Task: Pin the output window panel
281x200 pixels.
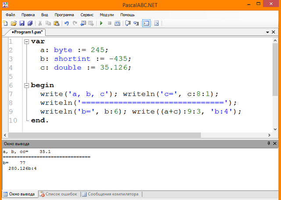Action: (x=269, y=143)
